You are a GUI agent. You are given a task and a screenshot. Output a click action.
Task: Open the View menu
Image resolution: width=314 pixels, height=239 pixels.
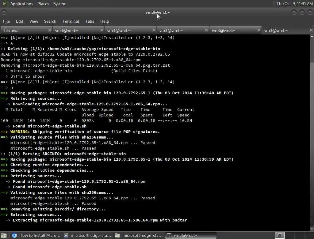[34, 21]
